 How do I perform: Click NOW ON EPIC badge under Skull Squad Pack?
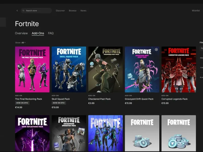[59, 103]
